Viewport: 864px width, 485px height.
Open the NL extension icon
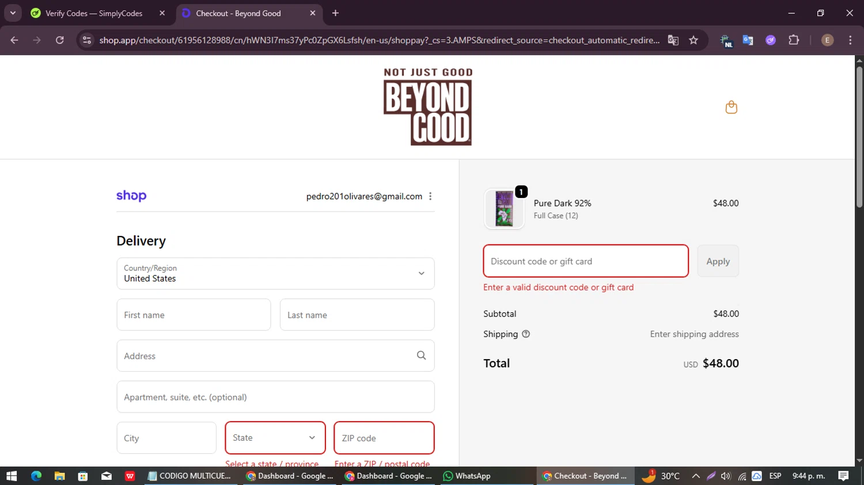coord(726,40)
